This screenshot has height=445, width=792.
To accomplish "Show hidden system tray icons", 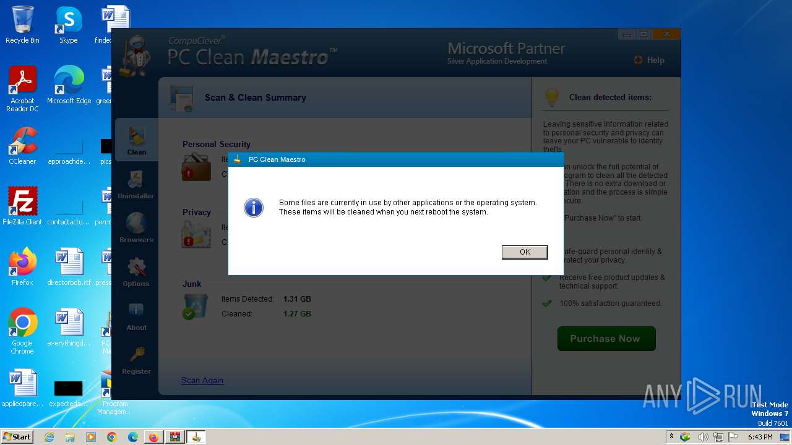I will click(x=672, y=437).
